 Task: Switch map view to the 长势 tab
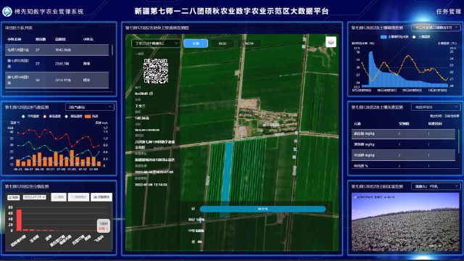(196, 43)
